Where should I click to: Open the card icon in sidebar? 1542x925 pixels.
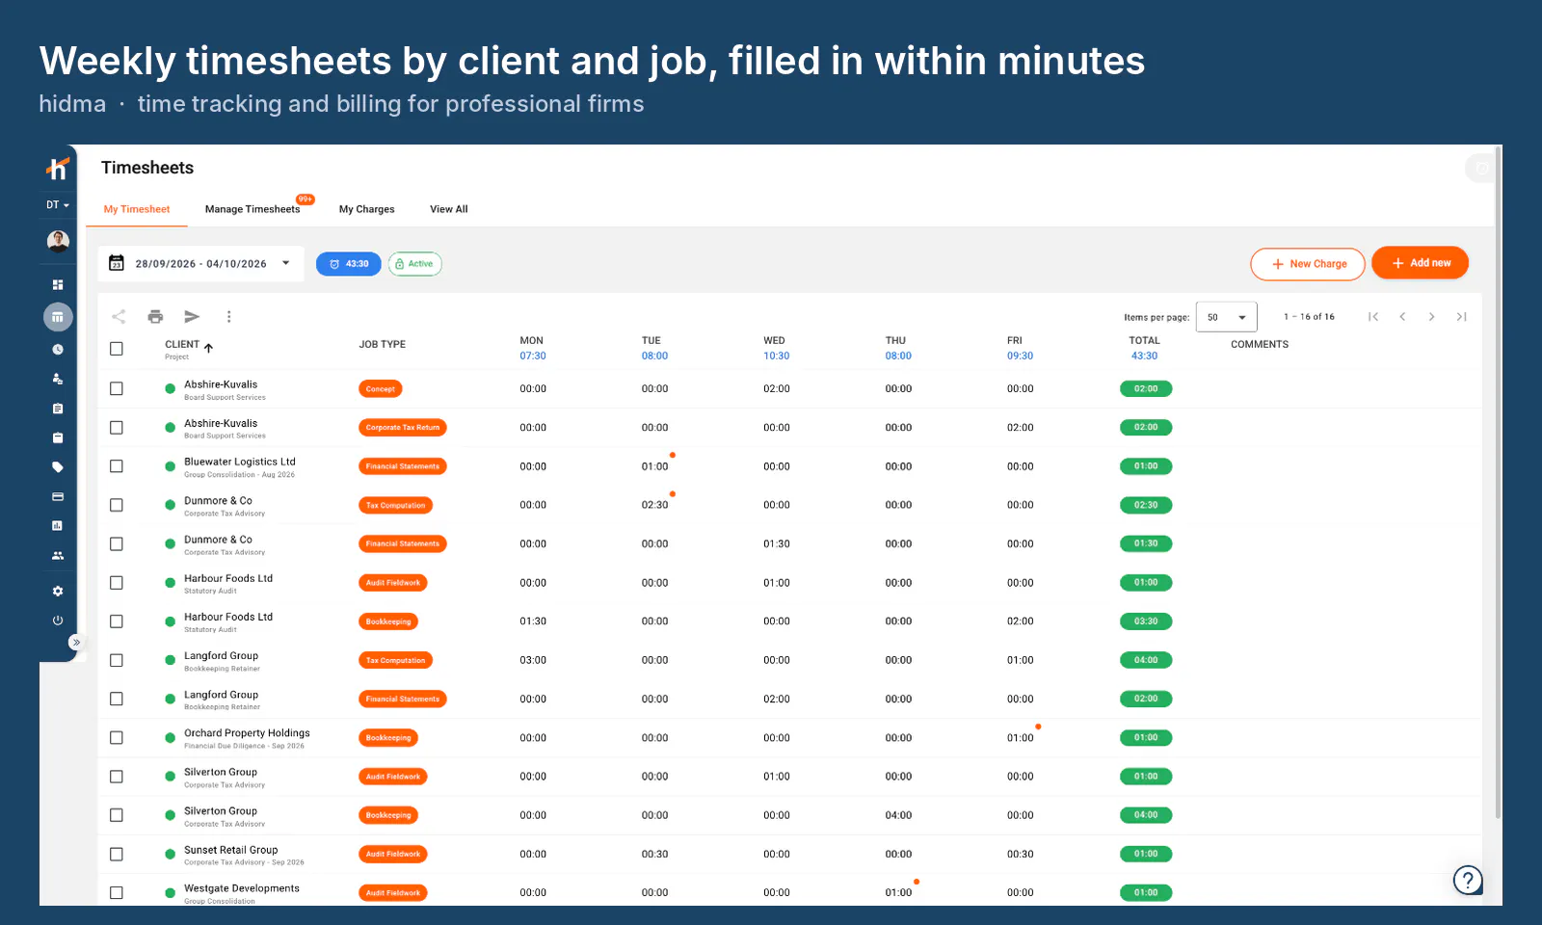point(58,497)
